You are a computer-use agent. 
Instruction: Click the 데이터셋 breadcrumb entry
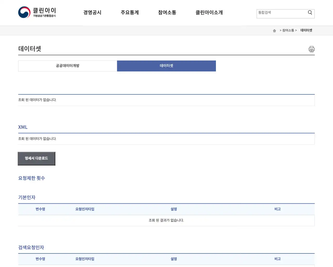[x=306, y=30]
